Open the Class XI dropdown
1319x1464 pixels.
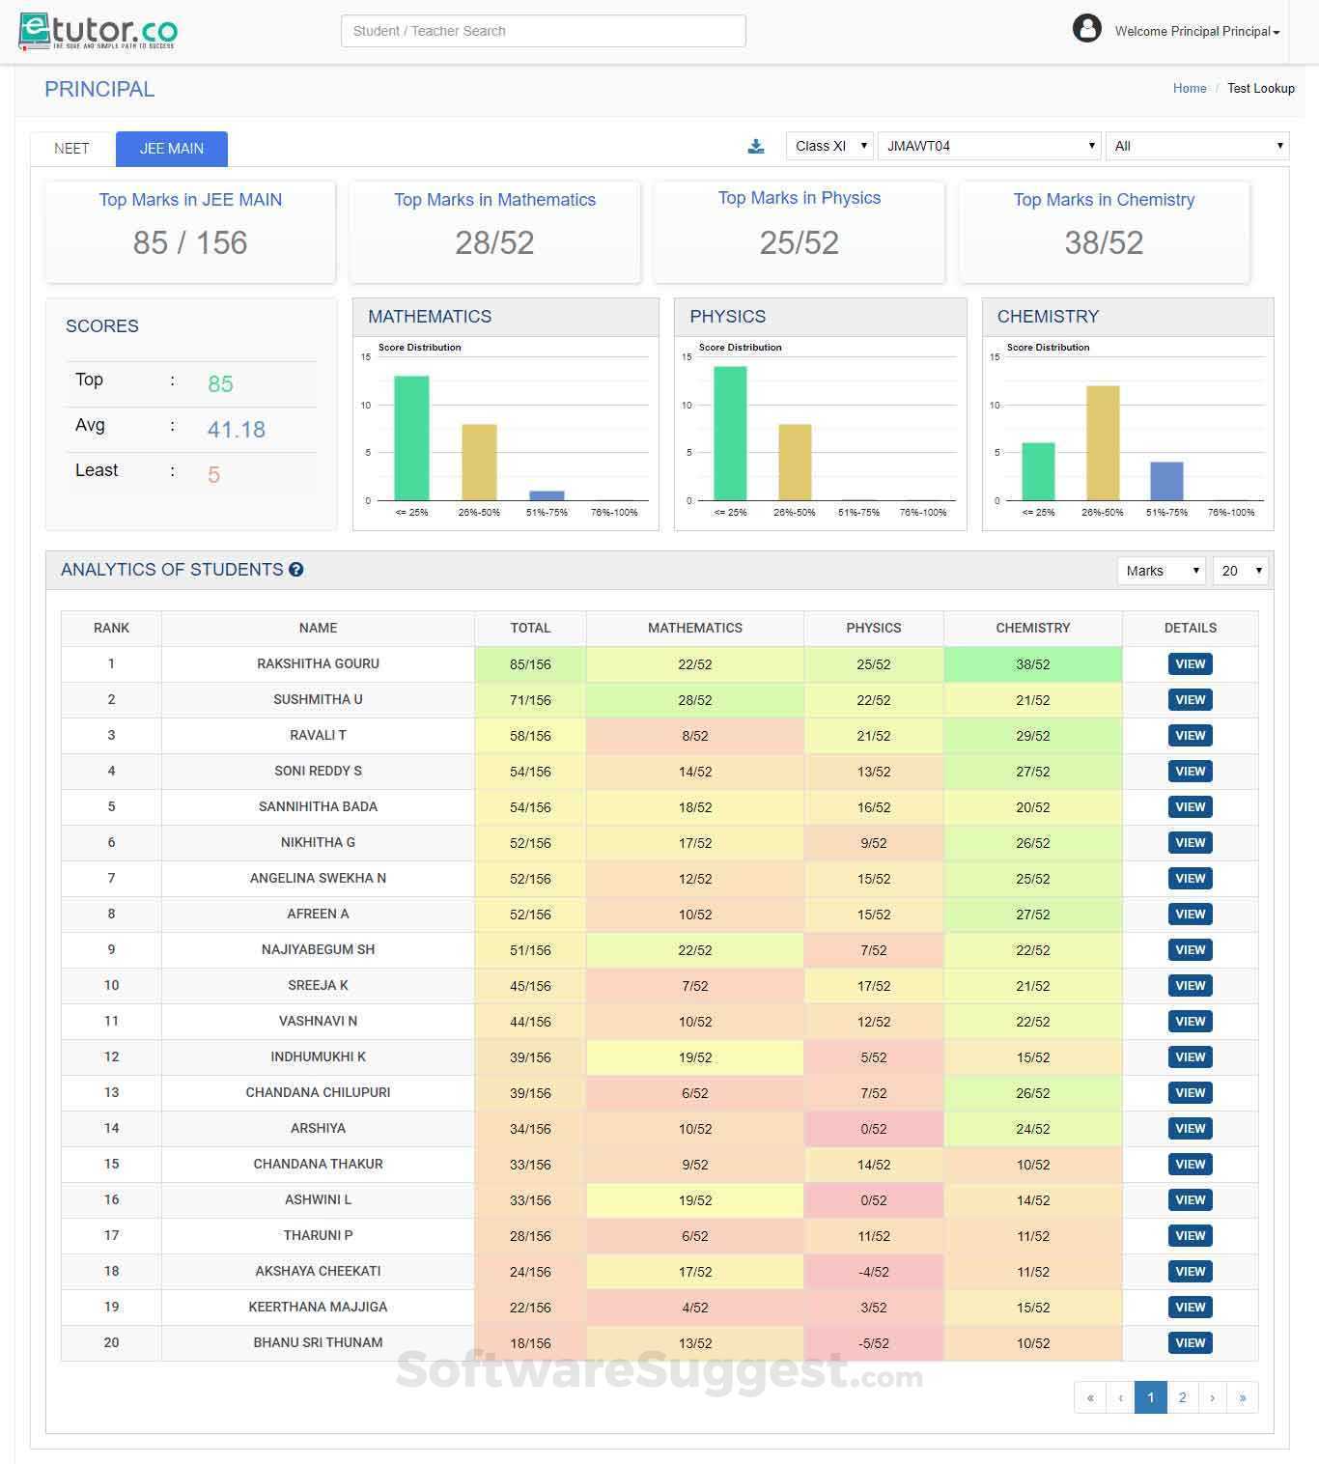point(828,146)
